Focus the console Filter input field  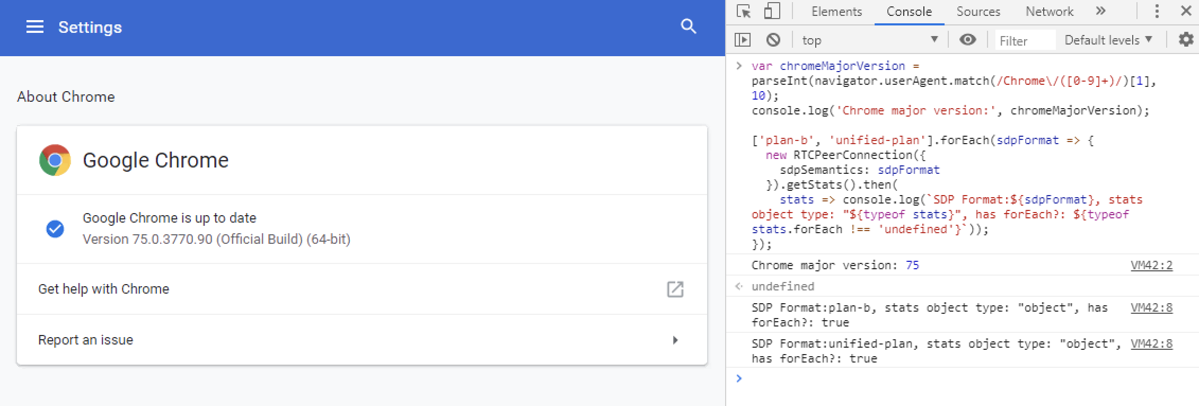click(x=1026, y=40)
